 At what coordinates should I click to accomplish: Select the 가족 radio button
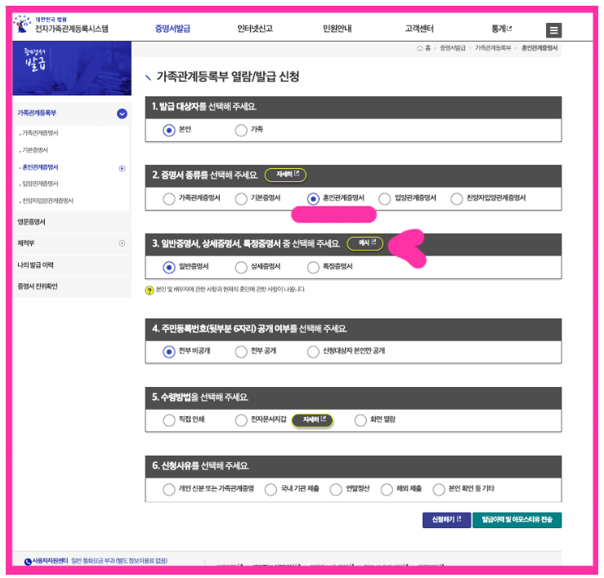241,130
